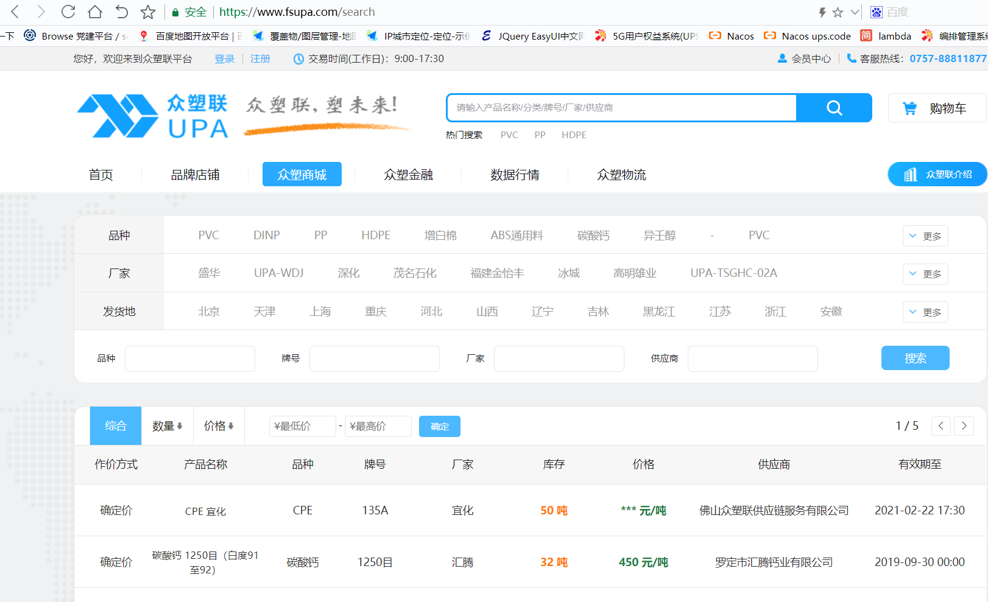
Task: Bookmark page with star icon in toolbar
Action: (x=148, y=12)
